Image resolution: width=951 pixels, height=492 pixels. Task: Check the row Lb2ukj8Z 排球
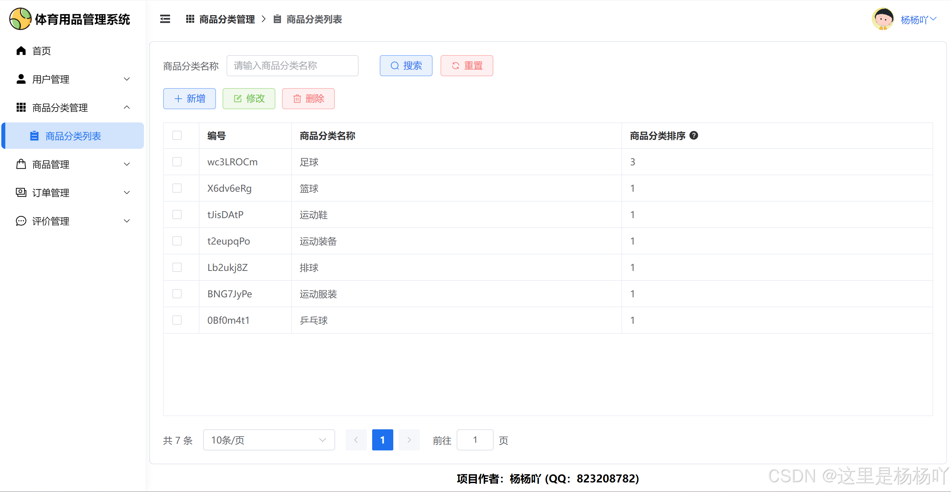(x=177, y=267)
